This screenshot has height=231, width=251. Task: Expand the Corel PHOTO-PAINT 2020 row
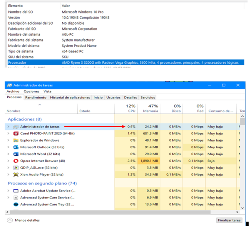click(x=8, y=133)
